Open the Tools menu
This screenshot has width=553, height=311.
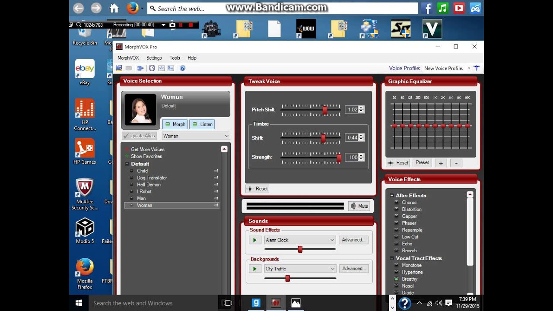pos(175,58)
